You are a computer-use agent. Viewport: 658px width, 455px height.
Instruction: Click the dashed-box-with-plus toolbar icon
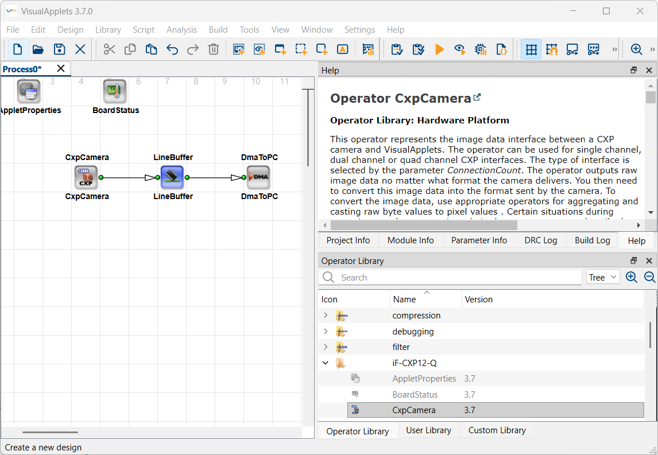pos(301,49)
